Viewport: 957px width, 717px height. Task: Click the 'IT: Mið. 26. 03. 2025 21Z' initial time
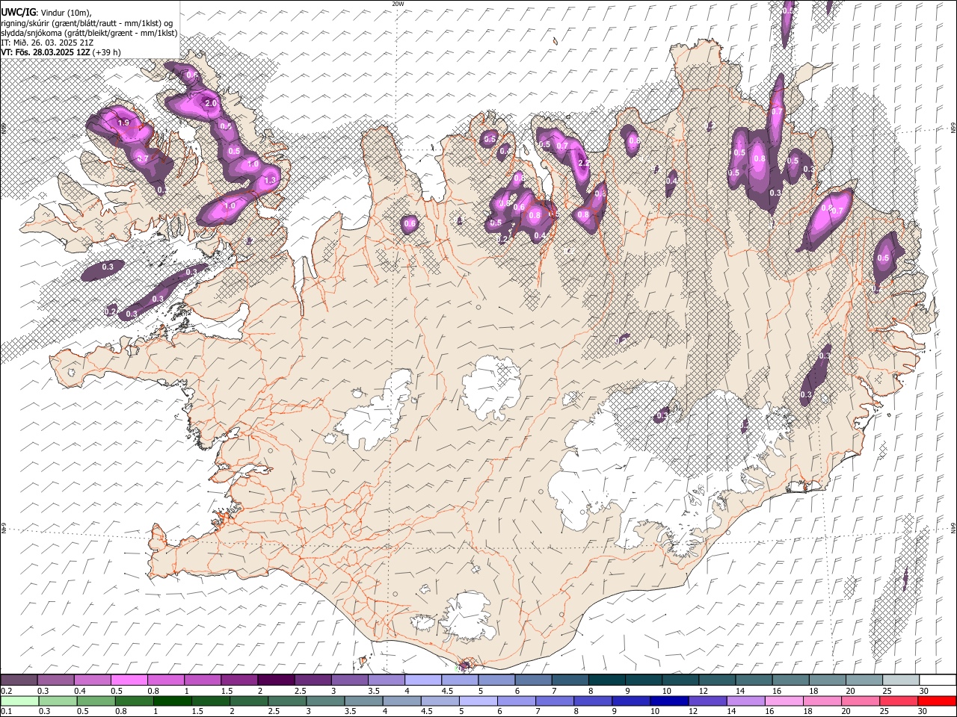click(47, 43)
